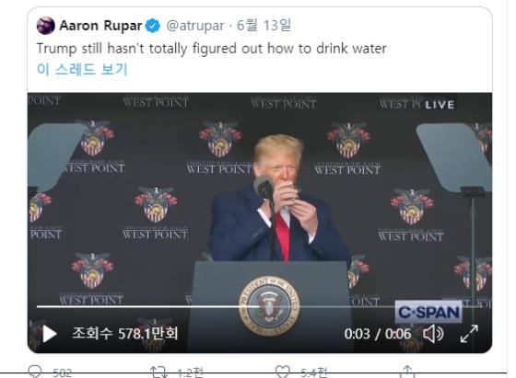Click the 0:03 / 0:06 time display
The width and height of the screenshot is (516, 378).
point(378,334)
